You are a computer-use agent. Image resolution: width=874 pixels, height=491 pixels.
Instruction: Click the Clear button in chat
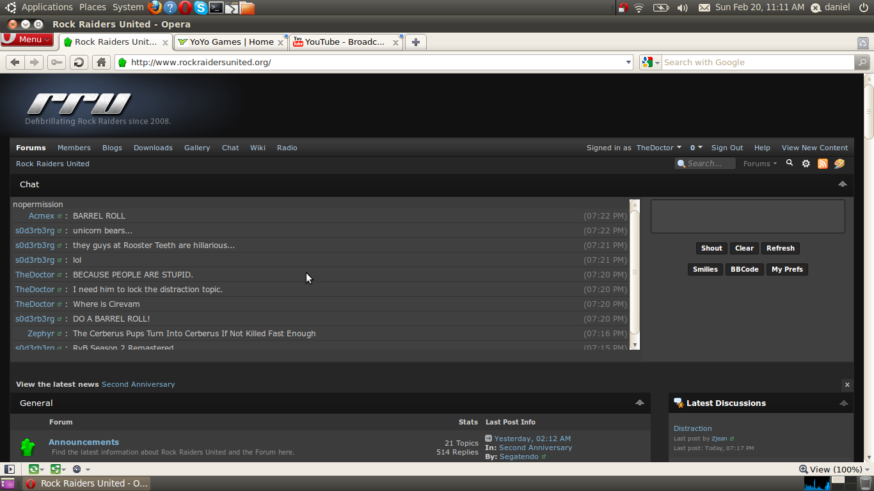[x=744, y=248]
